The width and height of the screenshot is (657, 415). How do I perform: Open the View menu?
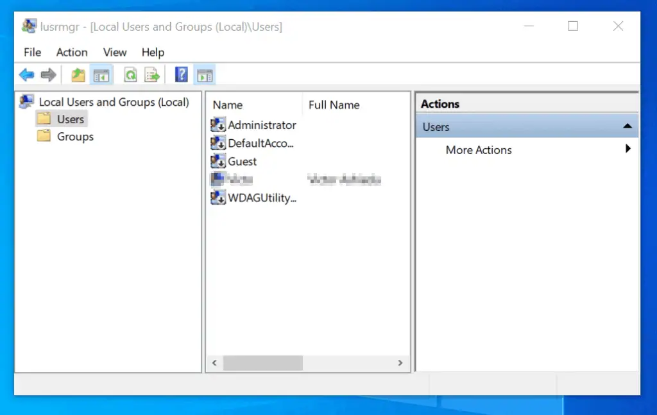coord(114,52)
